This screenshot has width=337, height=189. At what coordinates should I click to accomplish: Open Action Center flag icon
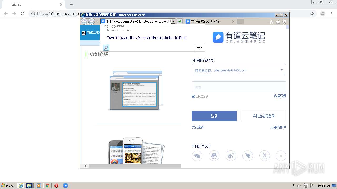click(312, 186)
